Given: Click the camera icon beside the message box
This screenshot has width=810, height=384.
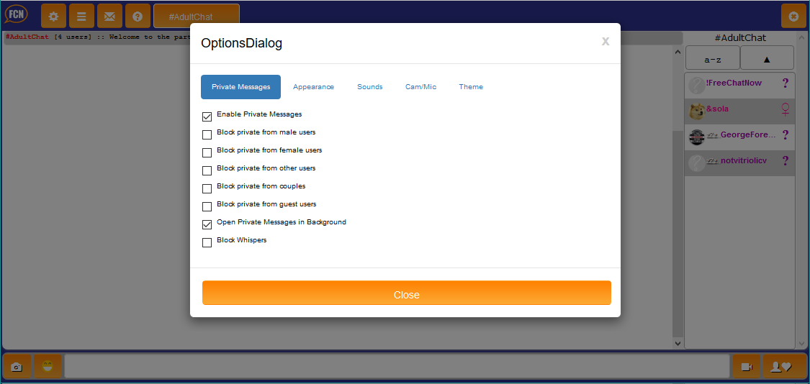Looking at the screenshot, I should coord(17,367).
